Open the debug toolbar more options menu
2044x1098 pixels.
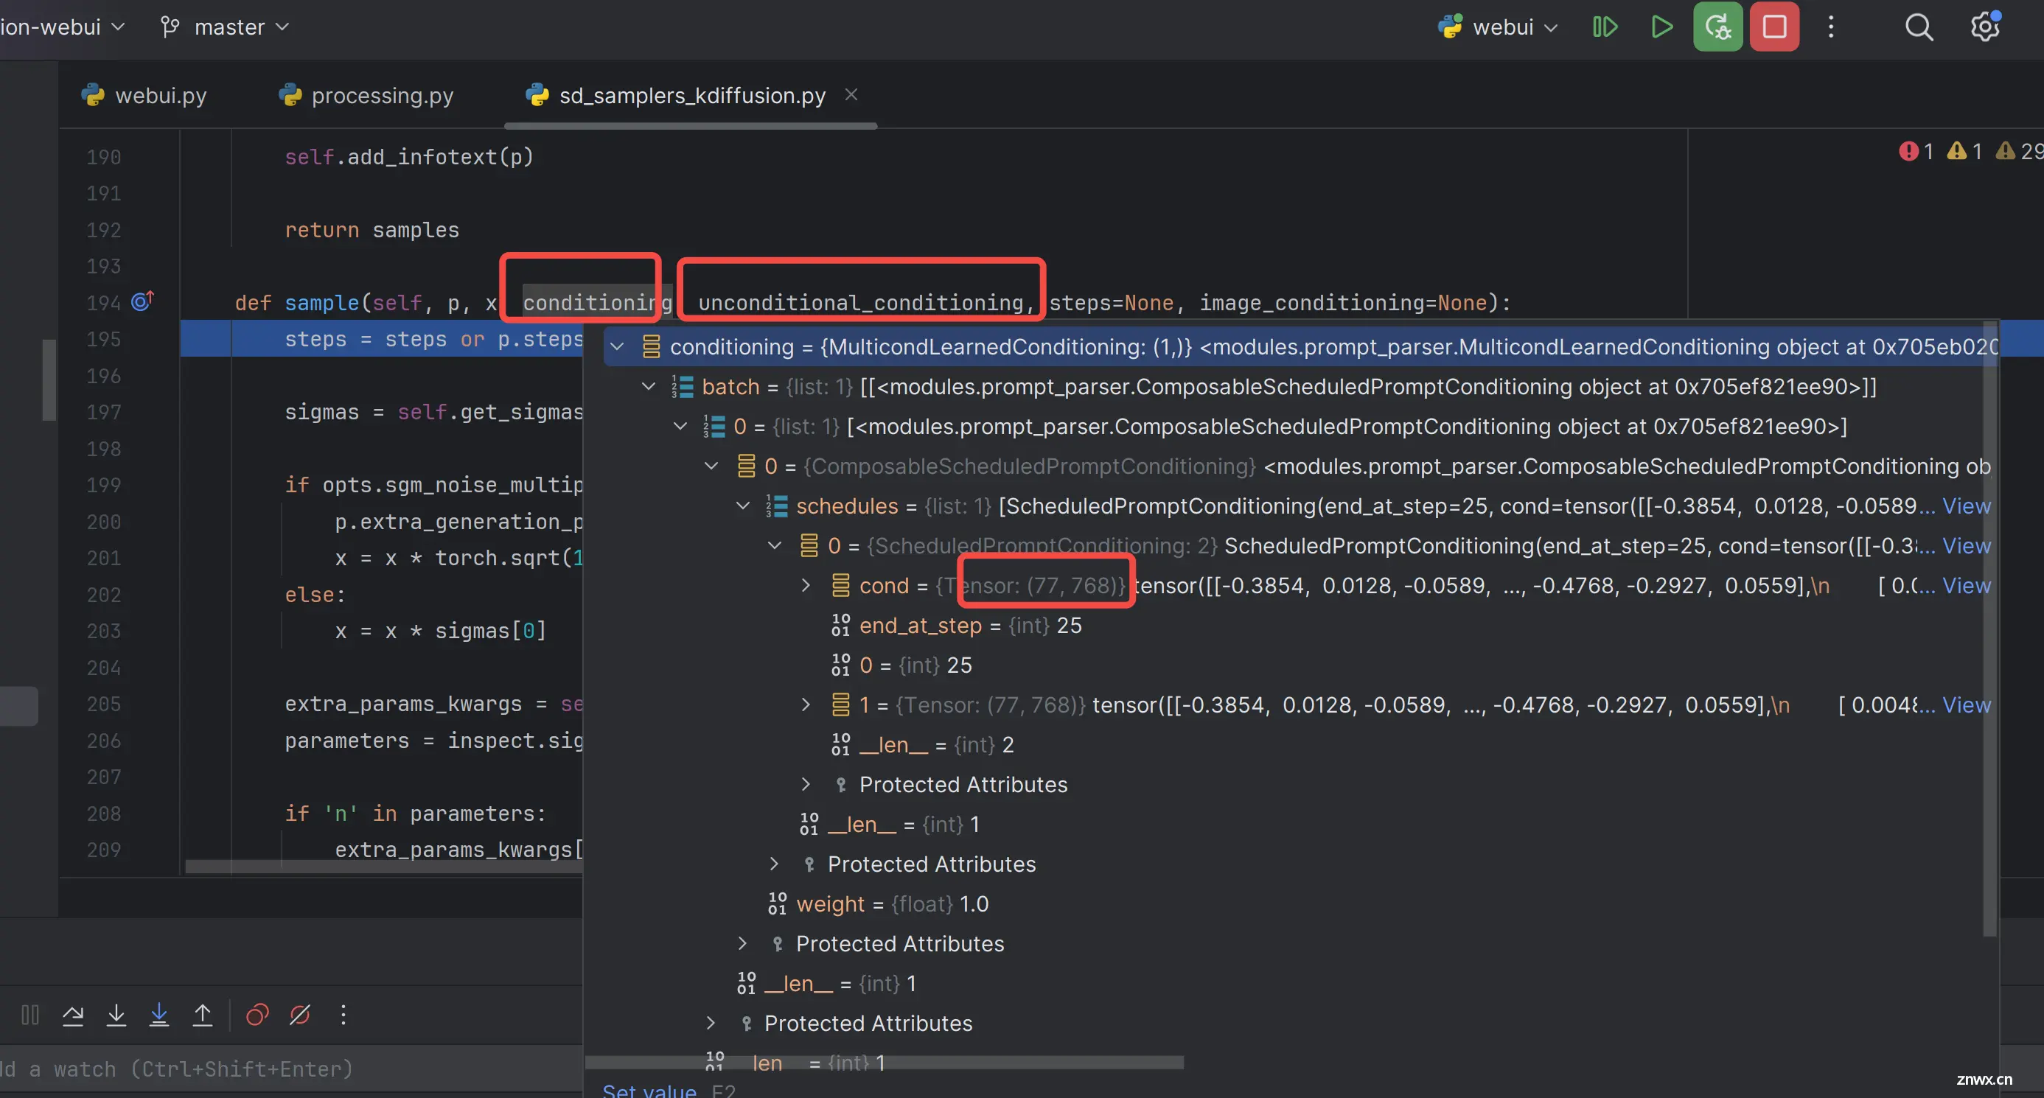(x=343, y=1015)
